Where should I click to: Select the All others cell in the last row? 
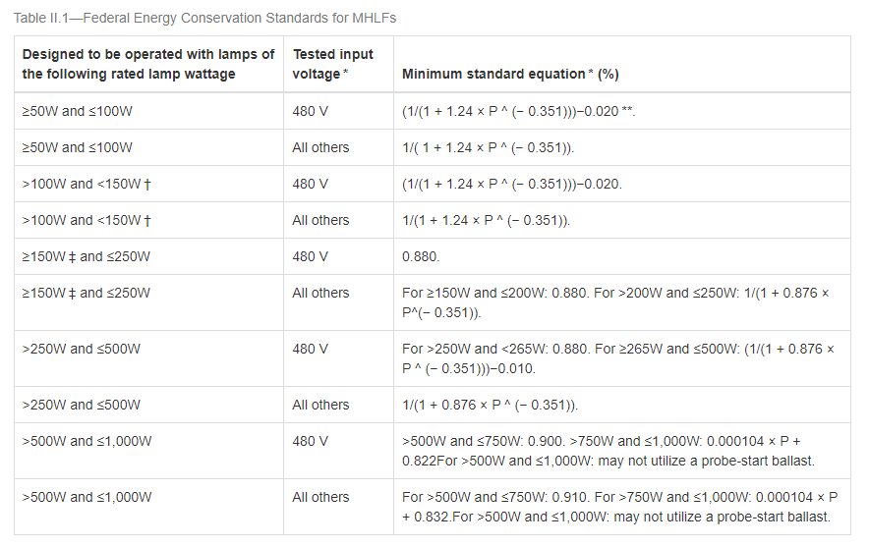(320, 497)
